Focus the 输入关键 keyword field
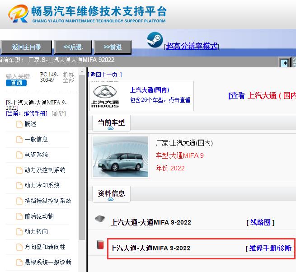The height and width of the screenshot is (272, 296). pyautogui.click(x=18, y=76)
